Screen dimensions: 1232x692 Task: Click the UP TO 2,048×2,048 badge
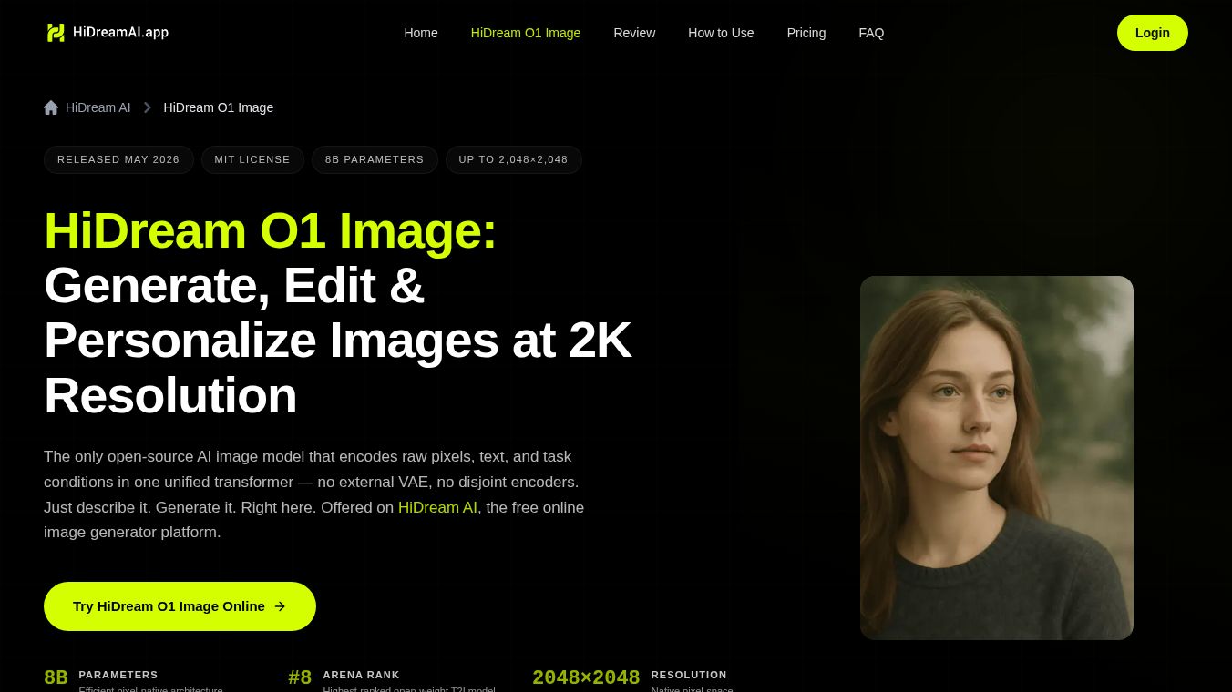point(513,159)
